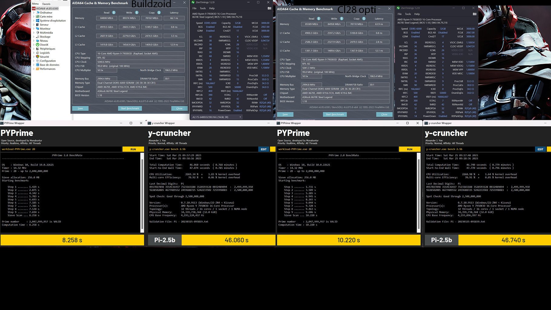Click the right y-cruncher command field
This screenshot has height=310, width=551.
[x=480, y=149]
